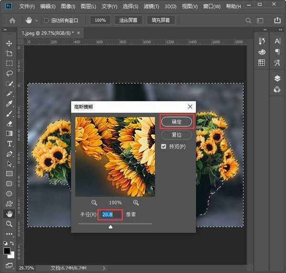Click zoom-in magnifier below blur preview
The image size is (286, 273).
(x=136, y=202)
